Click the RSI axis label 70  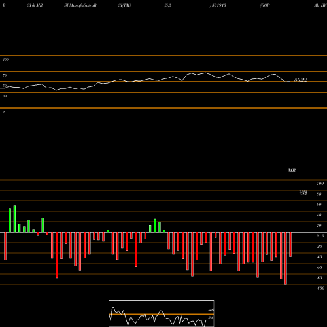point(5,75)
